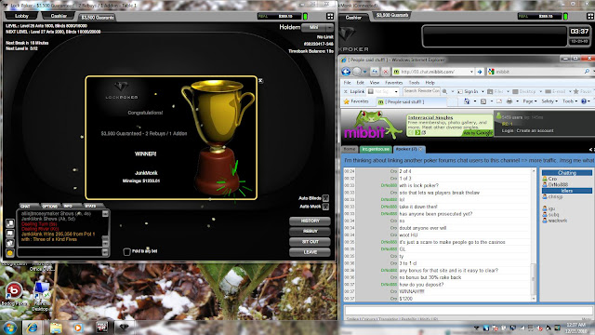Open Internet Explorer from the taskbar

click(x=33, y=327)
